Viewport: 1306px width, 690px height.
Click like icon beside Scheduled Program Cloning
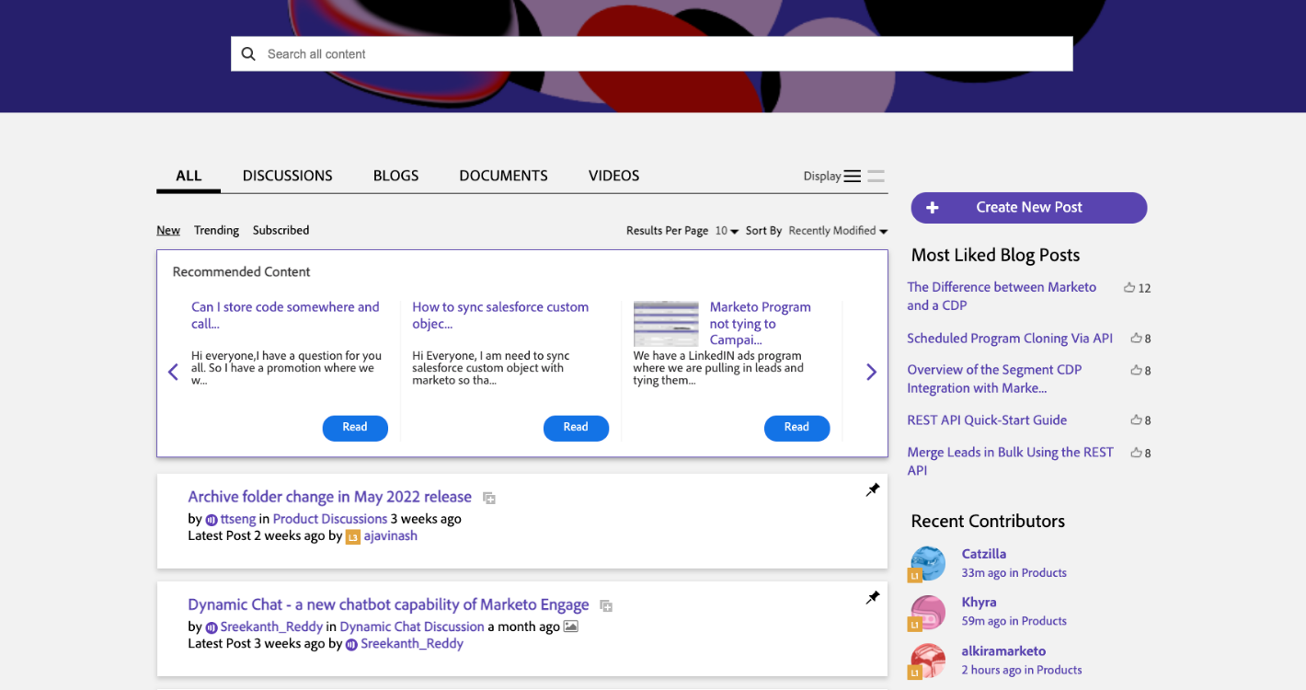click(1136, 338)
